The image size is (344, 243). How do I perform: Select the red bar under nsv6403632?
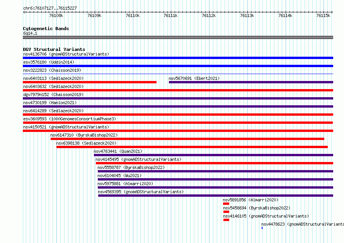click(178, 90)
